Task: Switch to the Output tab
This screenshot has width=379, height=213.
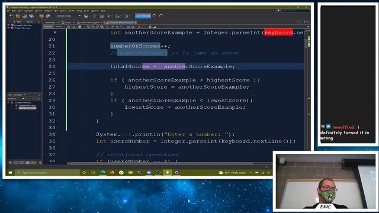Action: click(68, 22)
